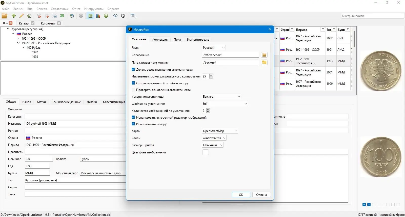Click the duplicate record toolbar icon
Screen dimensions: 405x217
tap(29, 16)
